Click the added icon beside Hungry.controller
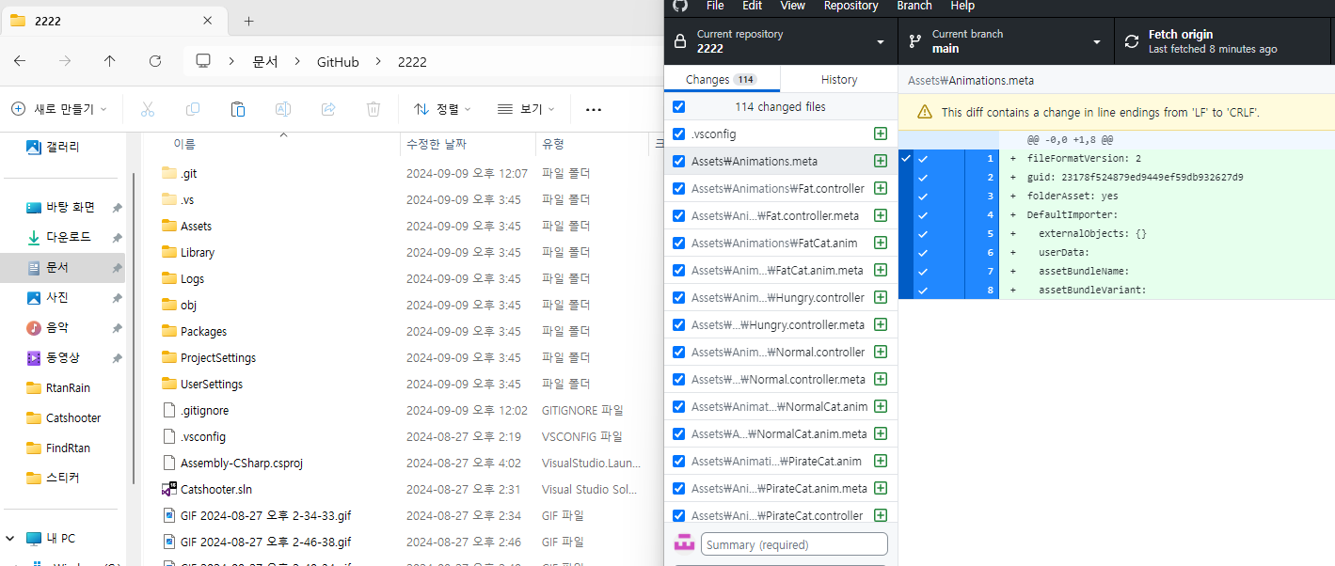 pyautogui.click(x=881, y=297)
